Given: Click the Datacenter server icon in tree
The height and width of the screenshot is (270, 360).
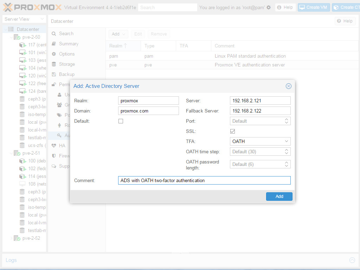Looking at the screenshot, I should [x=11, y=29].
